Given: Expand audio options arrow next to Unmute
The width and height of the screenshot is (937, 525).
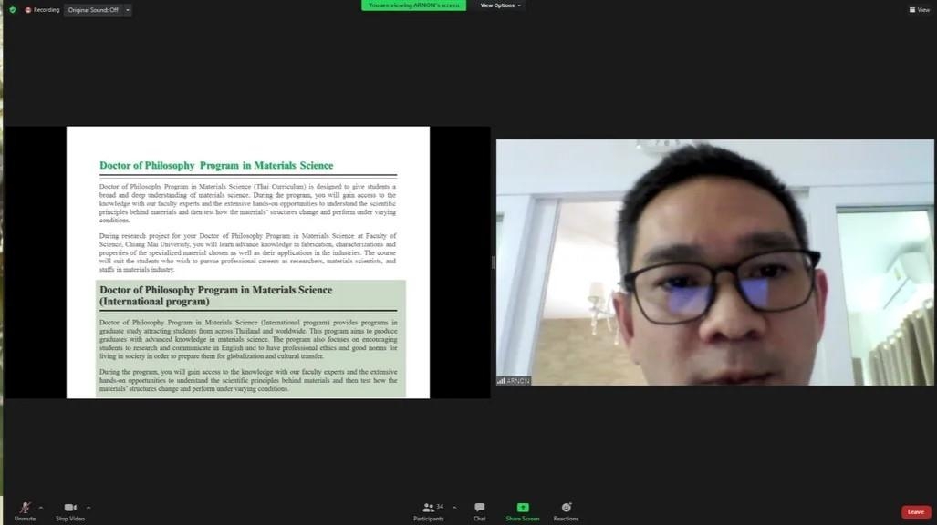Looking at the screenshot, I should pos(41,508).
